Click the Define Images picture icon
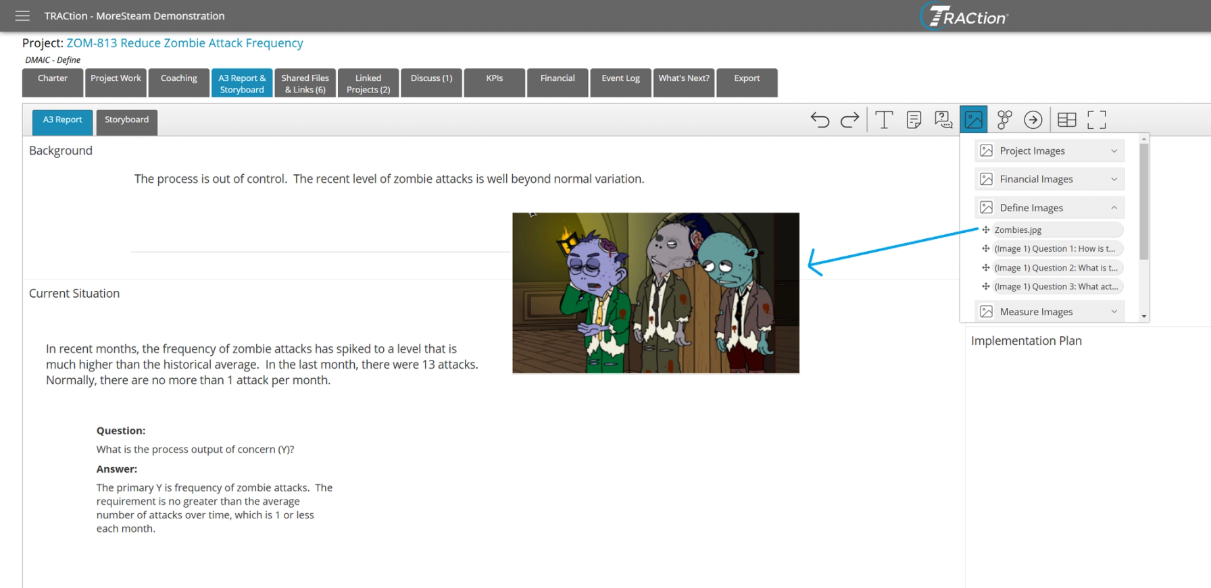 pyautogui.click(x=987, y=207)
